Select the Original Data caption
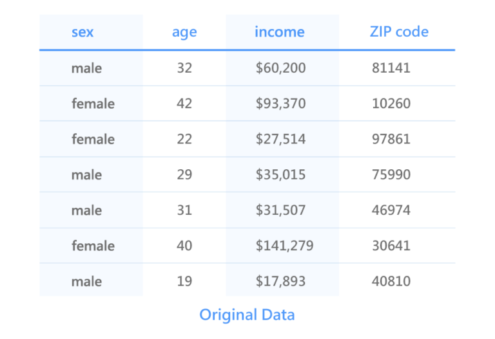Image resolution: width=495 pixels, height=339 pixels. pos(247,315)
